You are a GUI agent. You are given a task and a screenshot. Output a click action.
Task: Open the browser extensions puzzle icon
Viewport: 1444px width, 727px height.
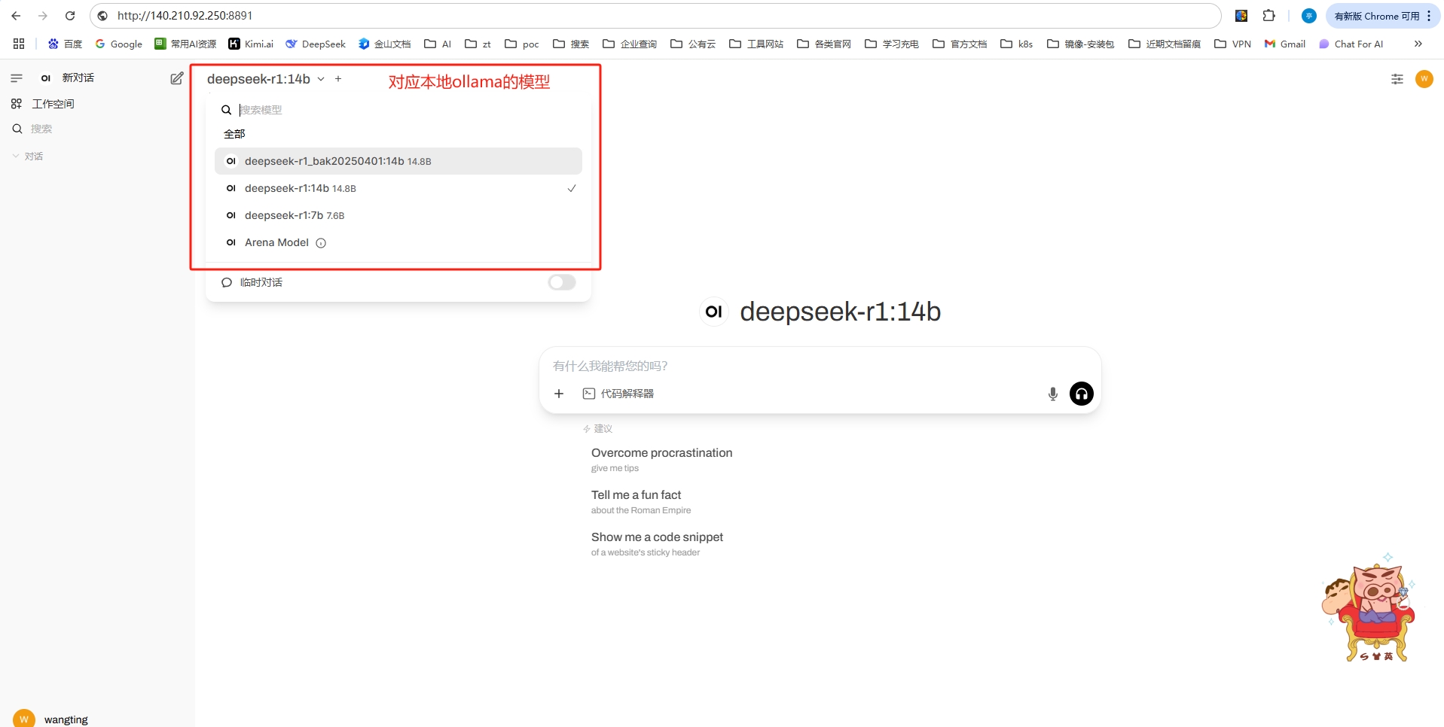(x=1269, y=16)
